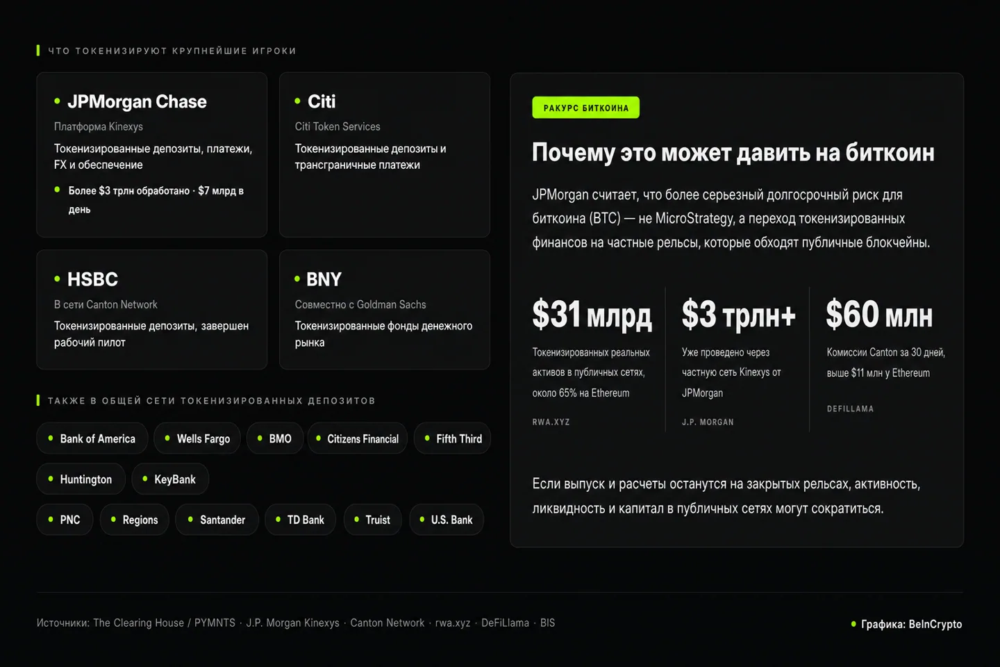
Task: Click the $3 трлн+ statistic
Action: click(x=739, y=314)
